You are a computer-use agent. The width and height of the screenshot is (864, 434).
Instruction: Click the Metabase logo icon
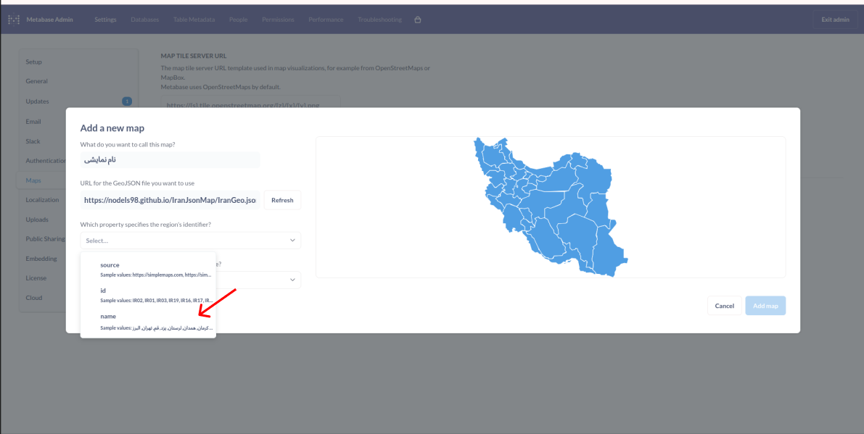point(14,20)
